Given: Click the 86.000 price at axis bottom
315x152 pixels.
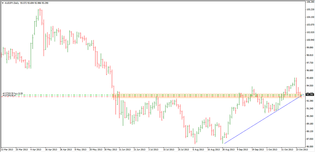Looking at the screenshot, I should (310, 146).
